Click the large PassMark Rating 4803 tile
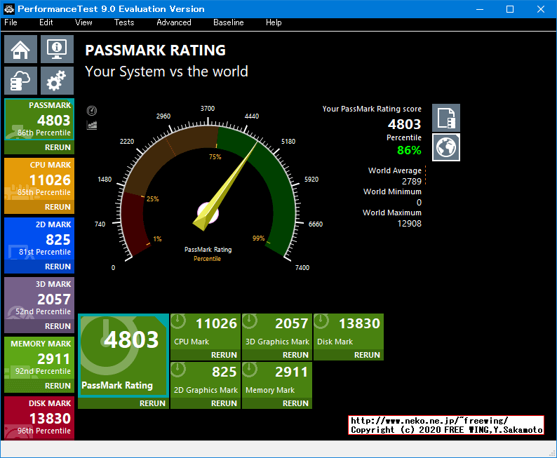The width and height of the screenshot is (557, 458). coord(123,356)
